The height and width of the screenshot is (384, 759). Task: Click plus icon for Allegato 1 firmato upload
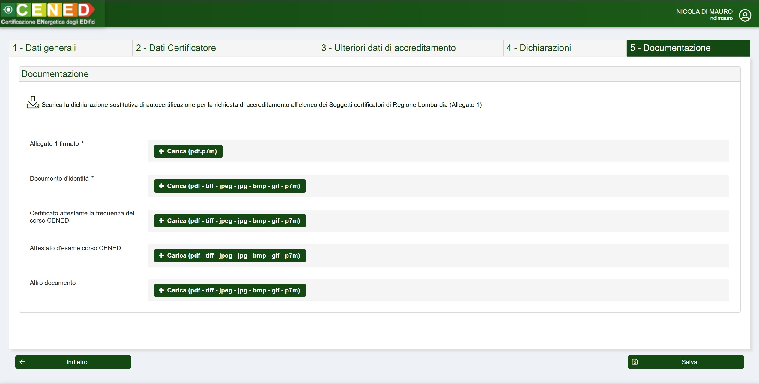(161, 151)
